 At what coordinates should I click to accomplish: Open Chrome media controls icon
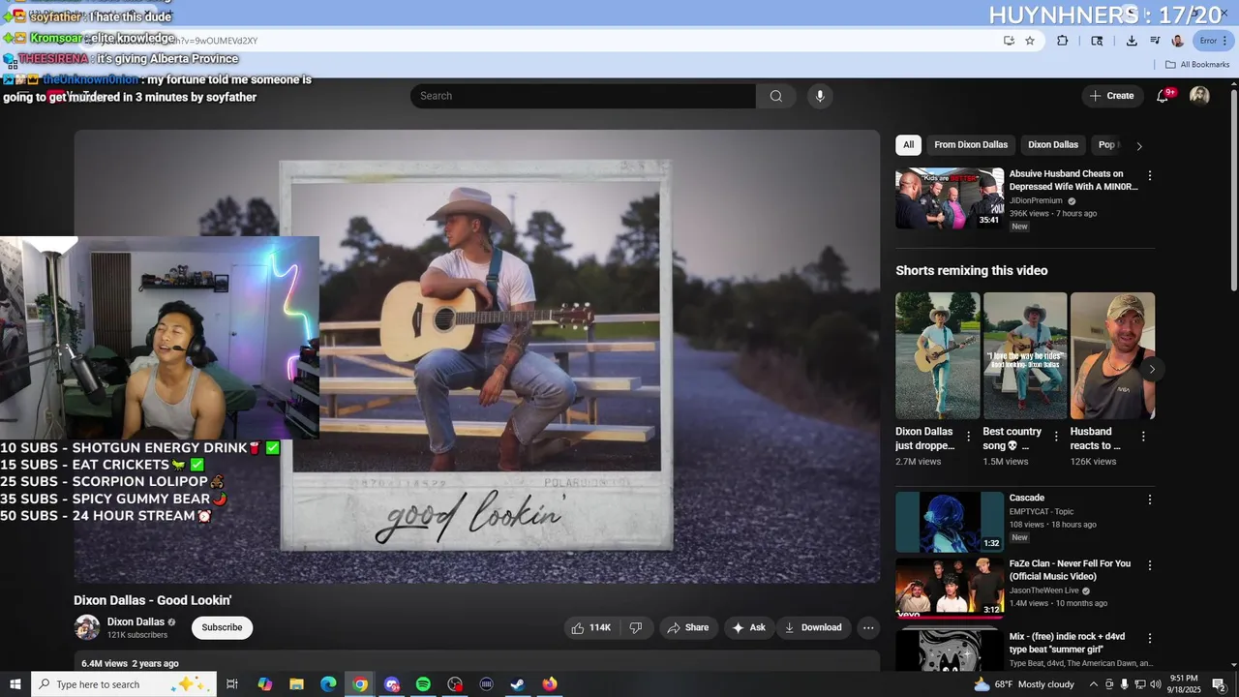point(1155,41)
